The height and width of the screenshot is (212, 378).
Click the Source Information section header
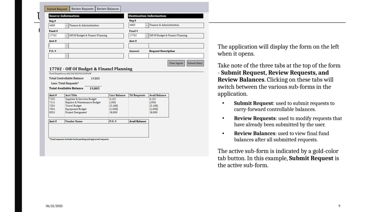point(86,16)
